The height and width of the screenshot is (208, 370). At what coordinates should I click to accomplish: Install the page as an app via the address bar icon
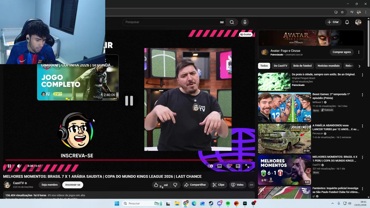pyautogui.click(x=336, y=12)
